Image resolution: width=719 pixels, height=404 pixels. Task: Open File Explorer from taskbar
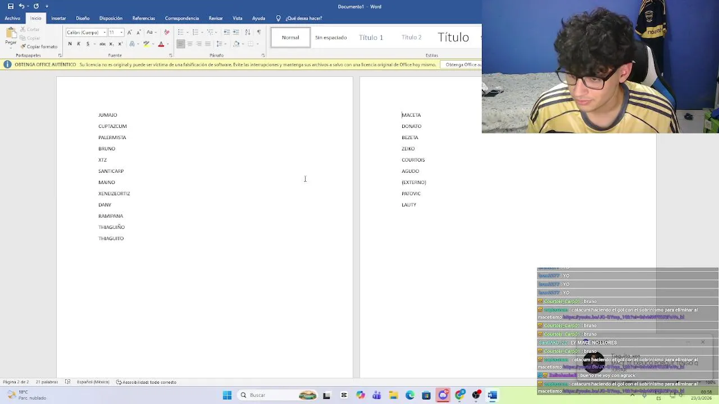(393, 395)
